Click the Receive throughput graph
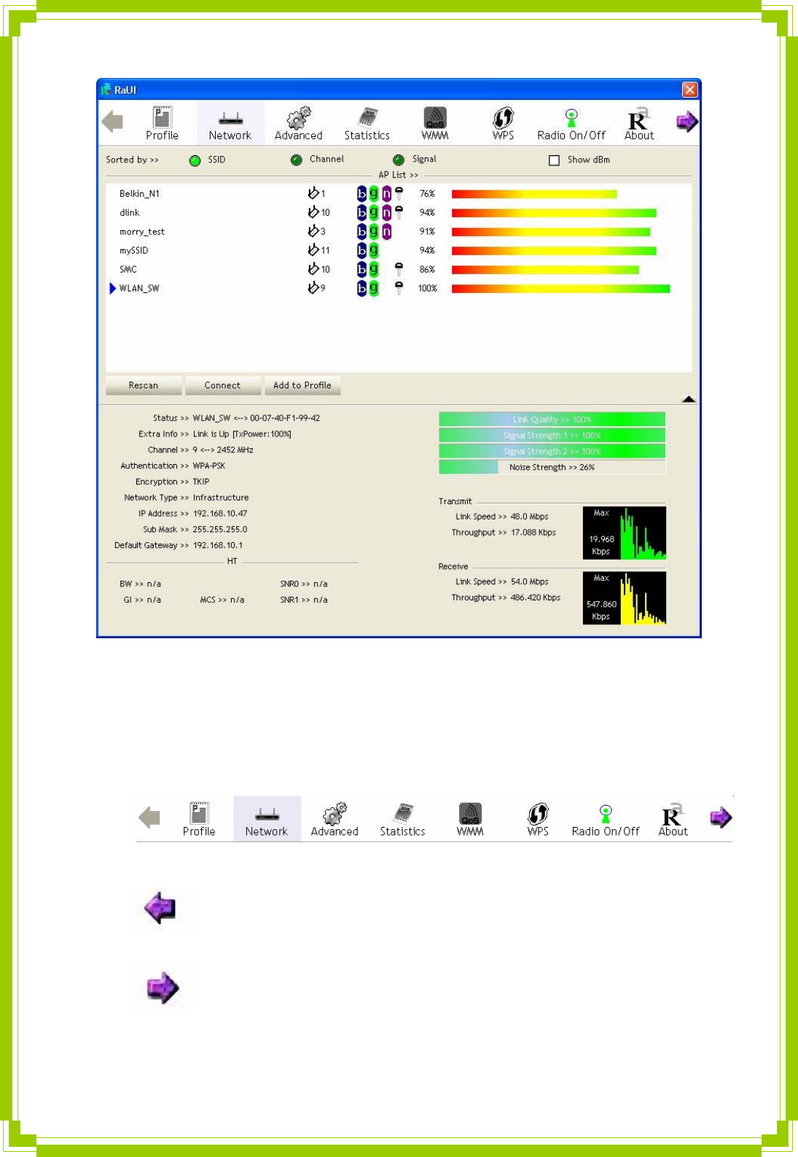Image resolution: width=798 pixels, height=1157 pixels. 625,598
